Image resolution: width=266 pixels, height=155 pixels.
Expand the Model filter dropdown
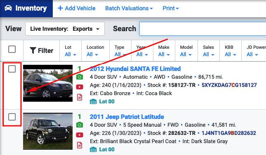coord(186,55)
